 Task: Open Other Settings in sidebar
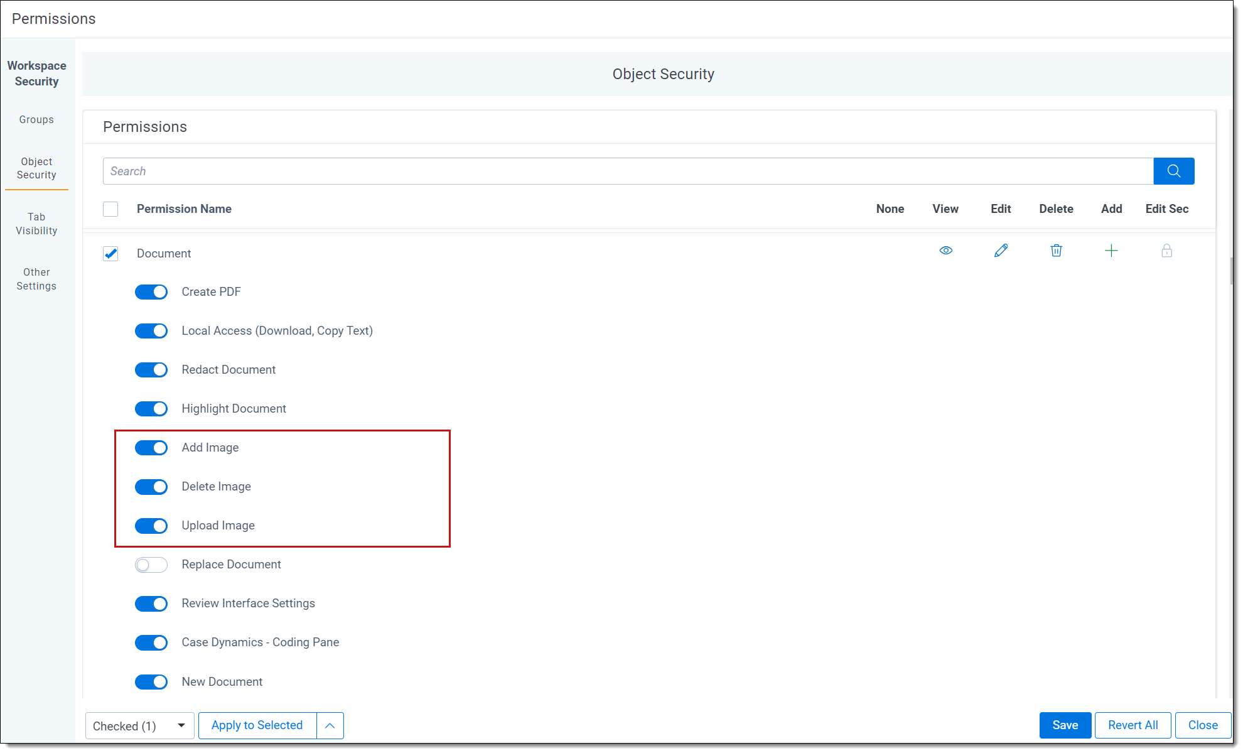coord(36,279)
